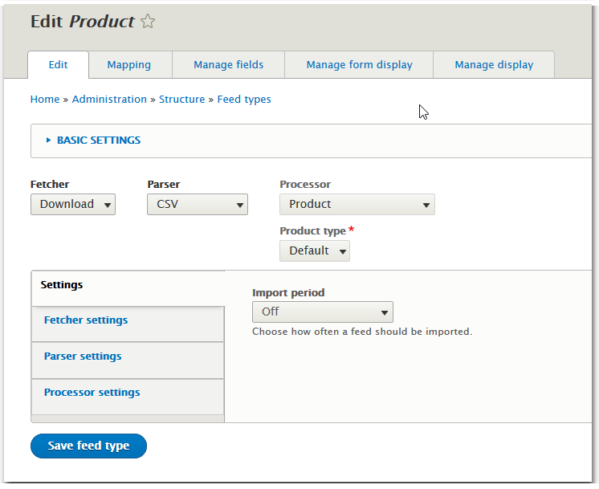Open the Manage display tab
The height and width of the screenshot is (489, 599).
(x=494, y=64)
